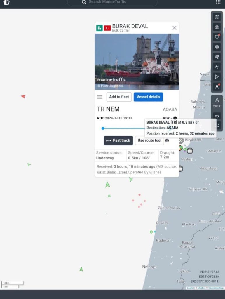Click the playback triangle icon in sidebar

point(217,77)
